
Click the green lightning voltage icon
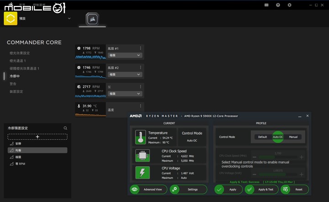[143, 173]
